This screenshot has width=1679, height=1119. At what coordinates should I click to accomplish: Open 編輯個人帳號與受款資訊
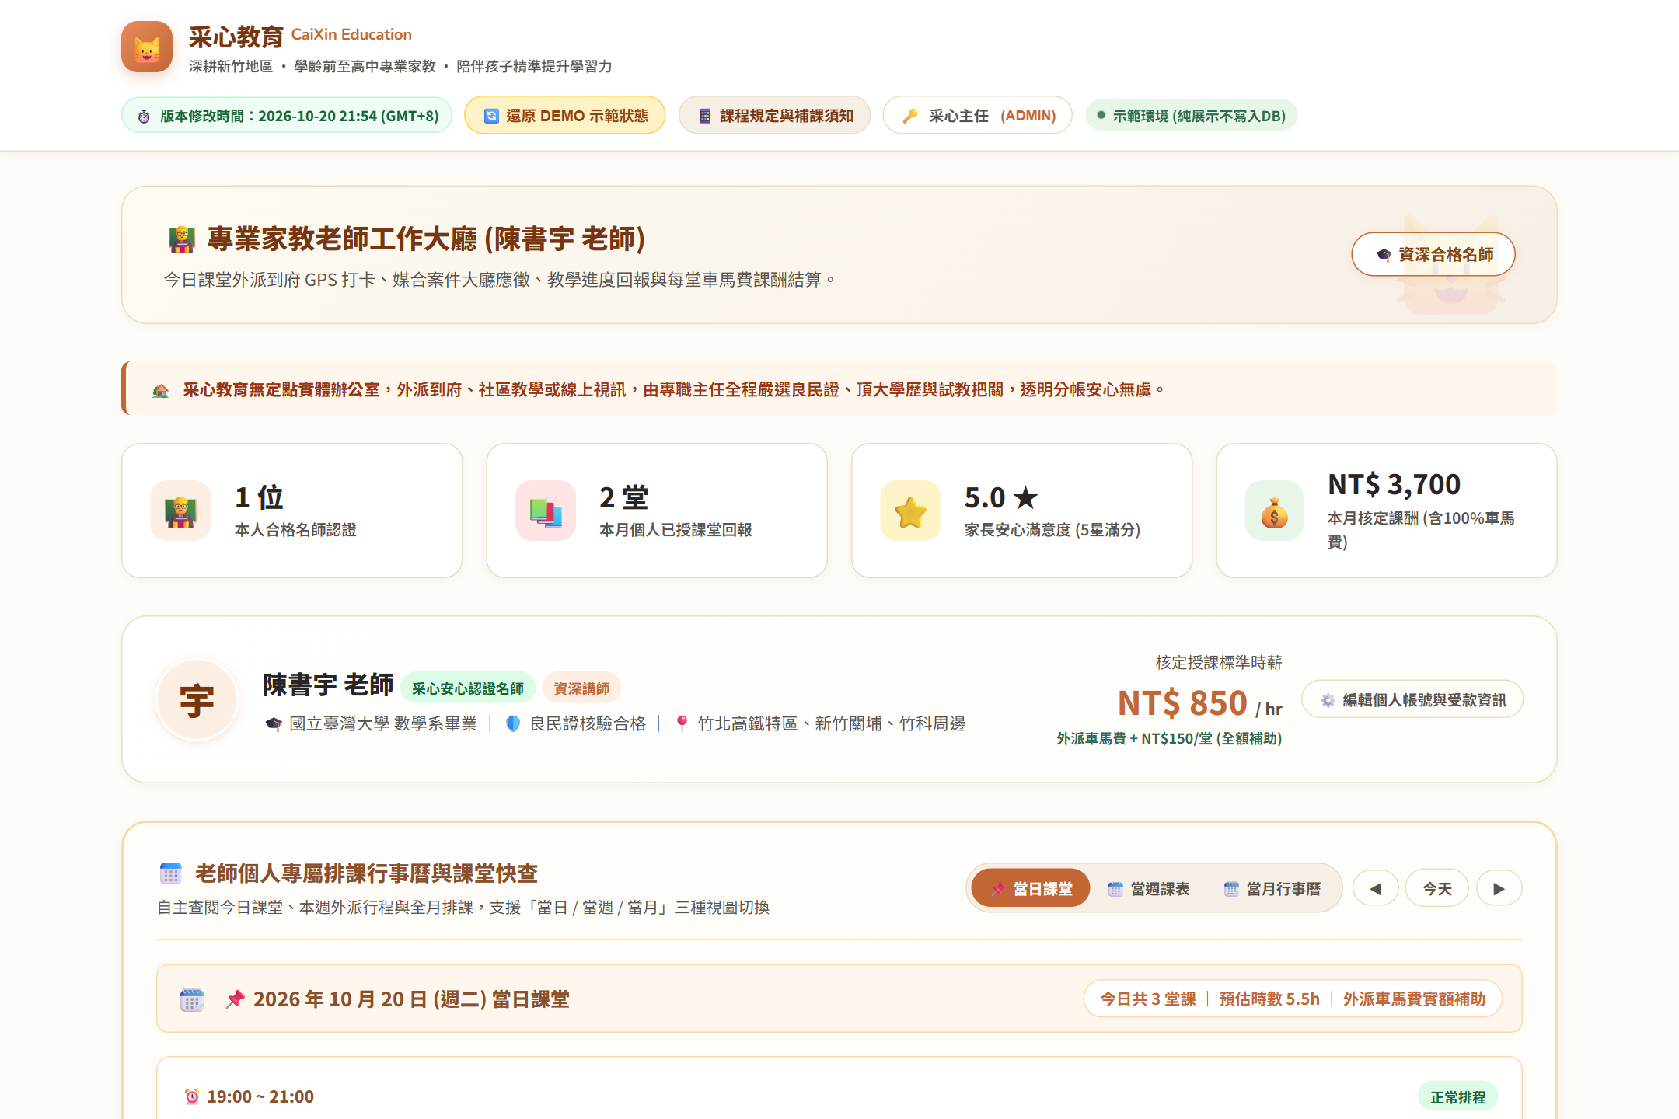tap(1412, 699)
